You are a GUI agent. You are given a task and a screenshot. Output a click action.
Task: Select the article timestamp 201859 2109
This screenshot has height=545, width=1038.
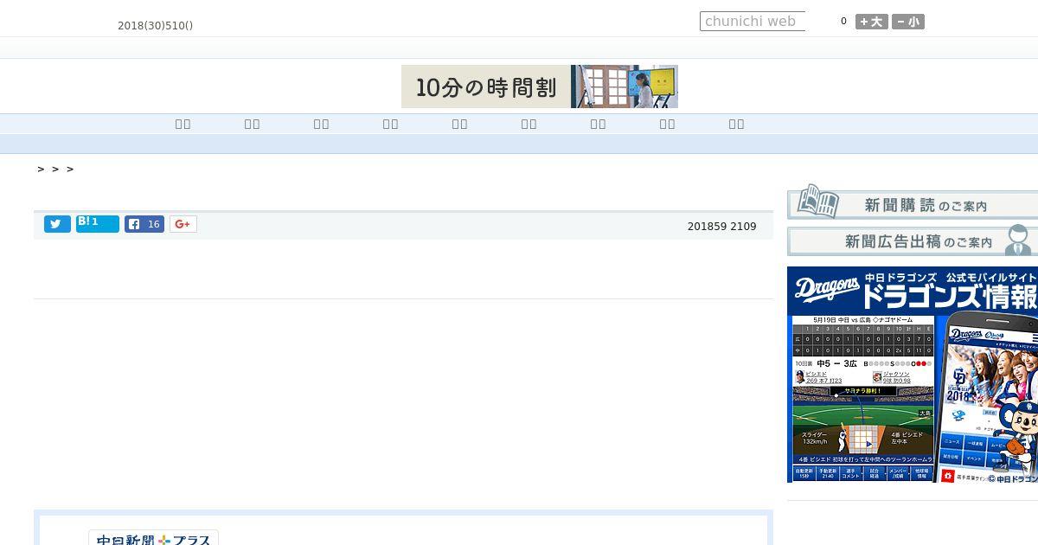click(x=722, y=226)
